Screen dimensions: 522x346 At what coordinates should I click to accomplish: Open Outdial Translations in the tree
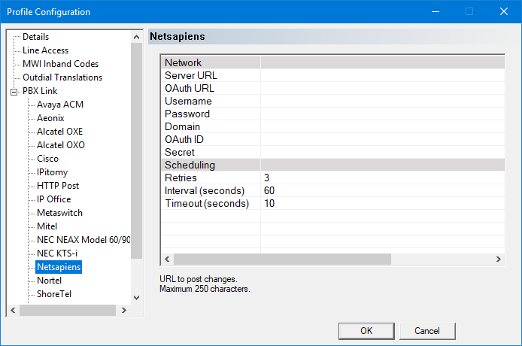[x=62, y=77]
